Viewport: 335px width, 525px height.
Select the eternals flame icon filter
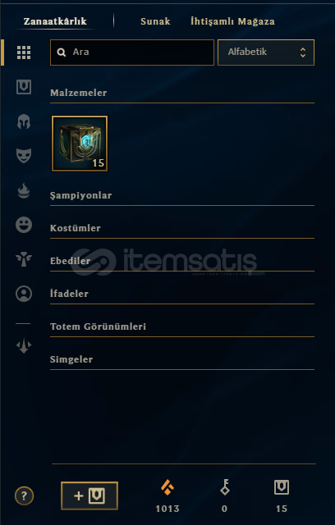[24, 190]
